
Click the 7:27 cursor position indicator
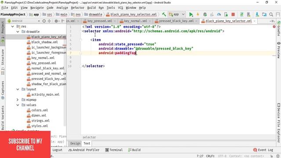(x=200, y=156)
